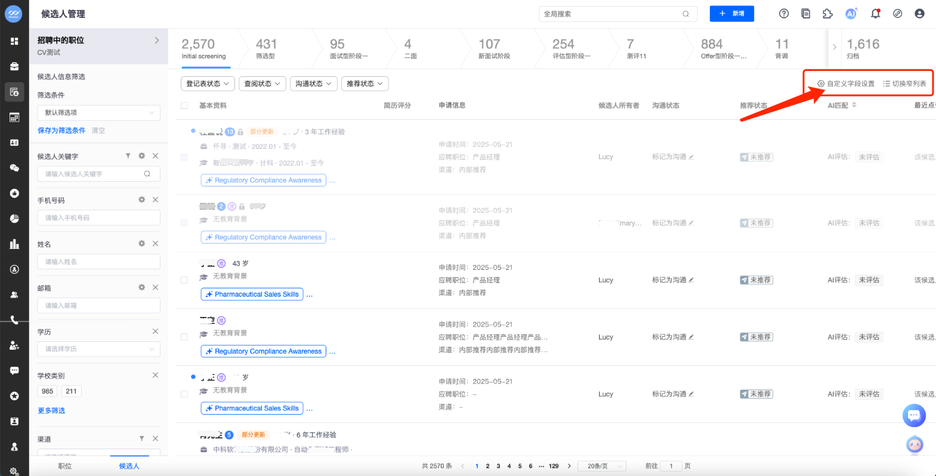Open the 默认筛选项 dropdown

[99, 113]
